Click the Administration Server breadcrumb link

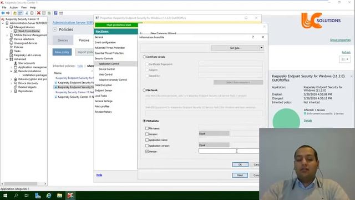click(x=73, y=23)
